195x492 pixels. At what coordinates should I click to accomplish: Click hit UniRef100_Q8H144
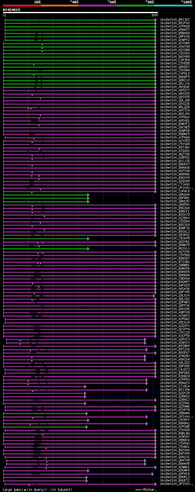click(x=175, y=195)
